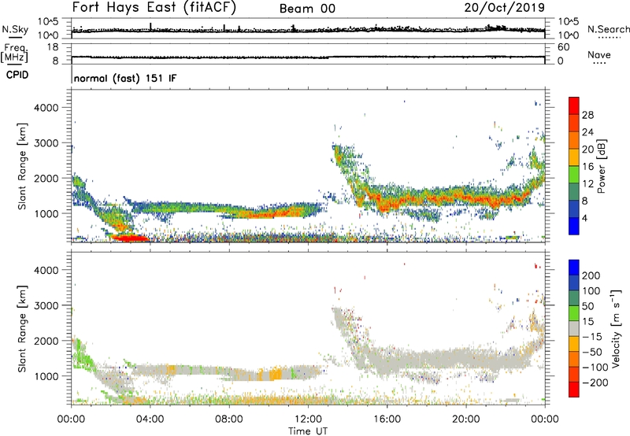This screenshot has height=436, width=630.
Task: Click the "200" label on velocity colorbar
Action: pyautogui.click(x=591, y=275)
